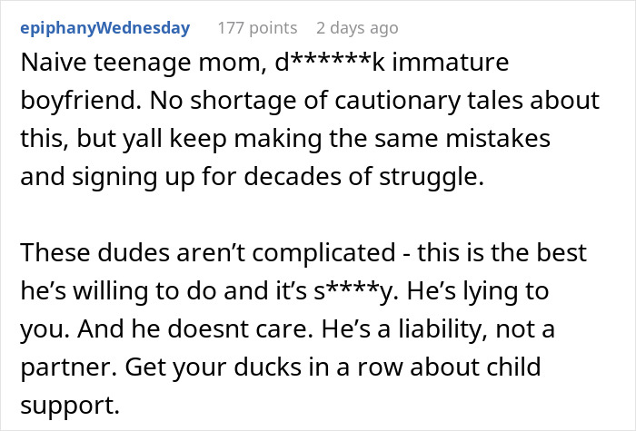This screenshot has height=431, width=636.
Task: Click the final word 'support.'
Action: (70, 405)
